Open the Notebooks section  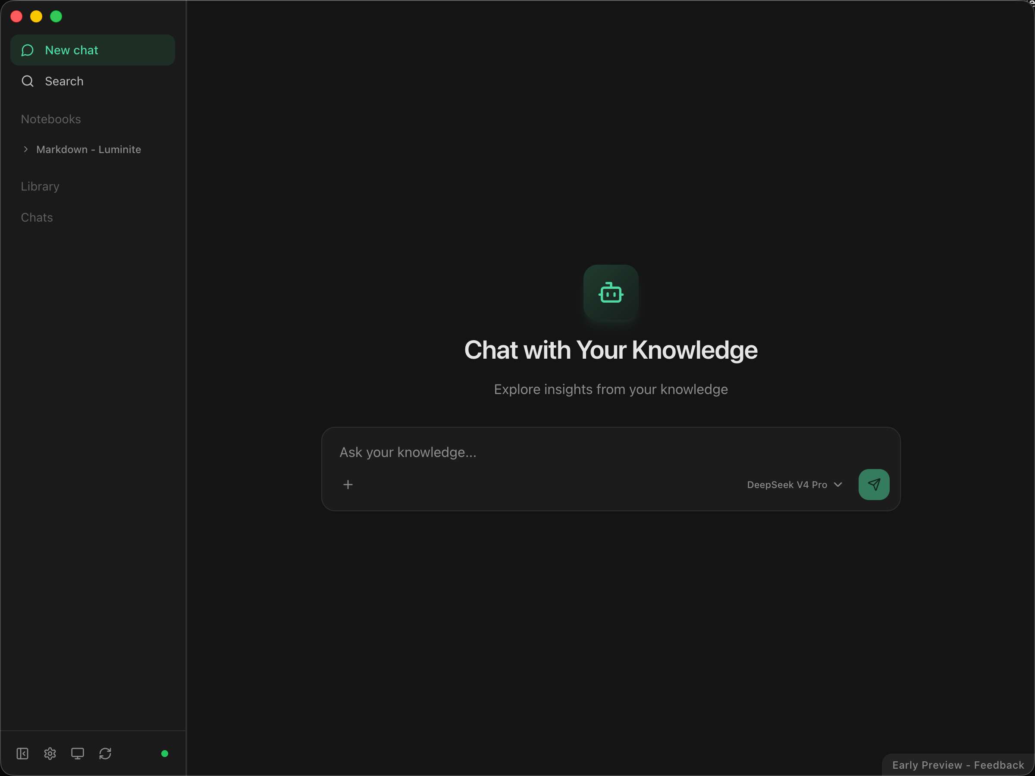tap(51, 119)
